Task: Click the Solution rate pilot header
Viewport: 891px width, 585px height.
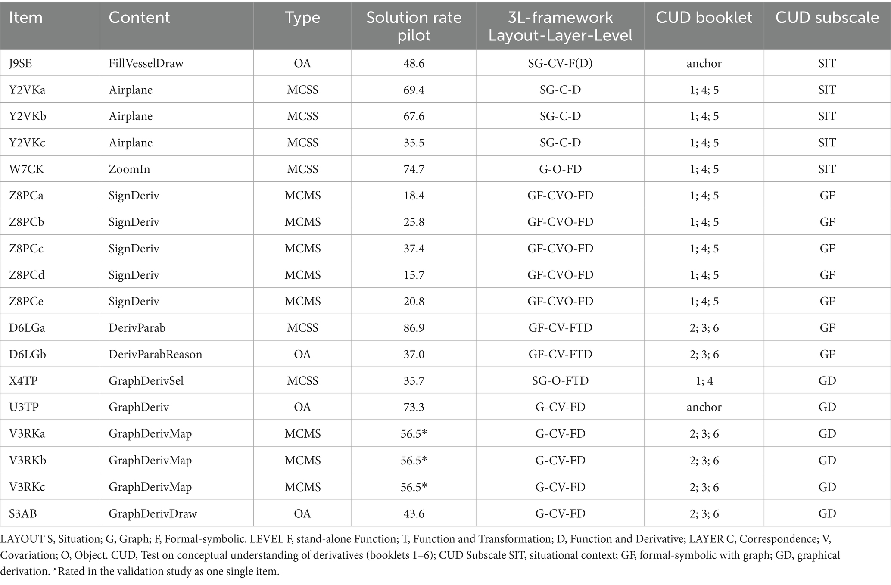Action: coord(414,26)
